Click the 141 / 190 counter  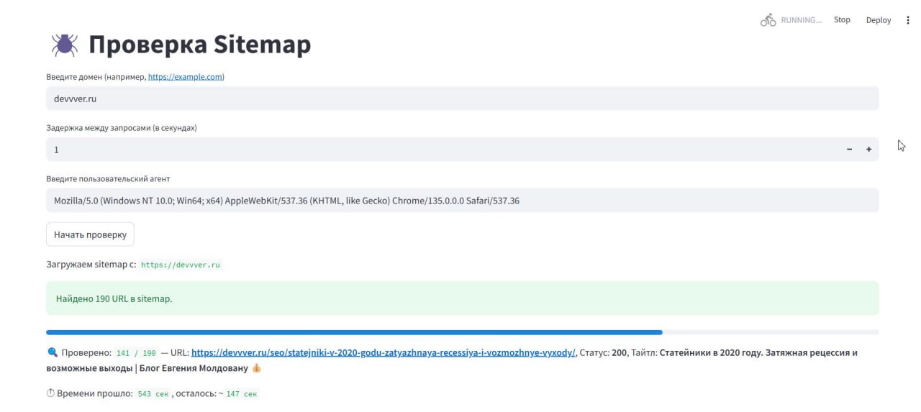coord(137,353)
